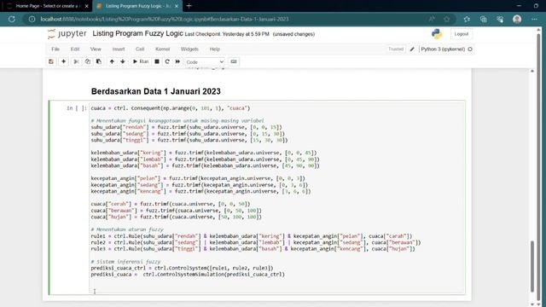Image resolution: width=546 pixels, height=307 pixels.
Task: Switch to the Home Page browser tab
Action: pos(47,6)
